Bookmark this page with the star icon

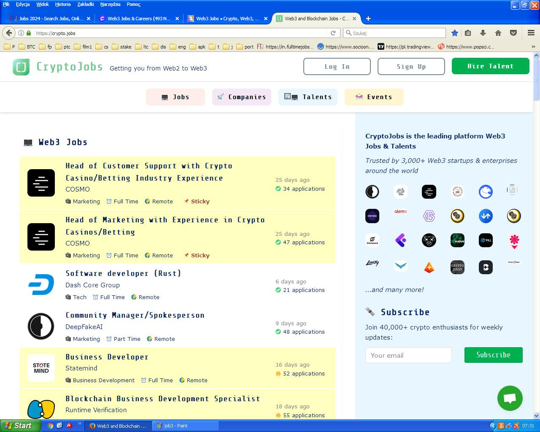(454, 33)
